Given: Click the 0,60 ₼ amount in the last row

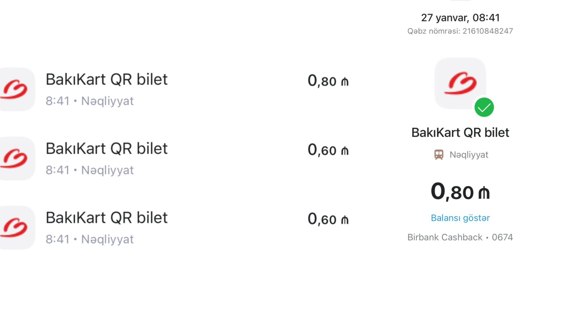Looking at the screenshot, I should [x=328, y=219].
